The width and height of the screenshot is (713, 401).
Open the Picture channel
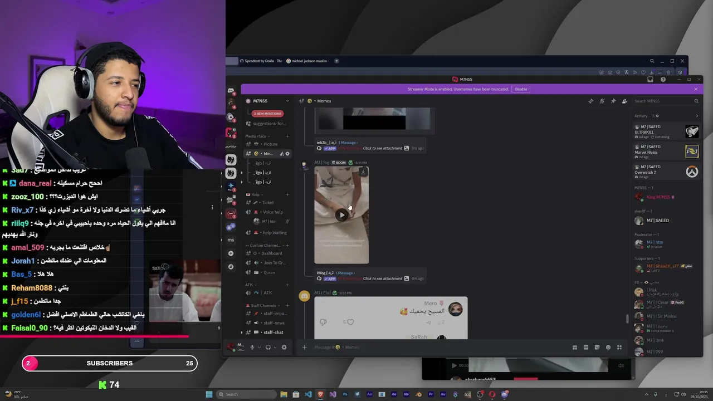pyautogui.click(x=267, y=144)
